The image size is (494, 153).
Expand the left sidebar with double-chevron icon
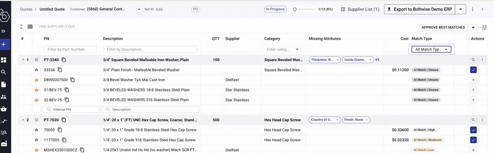(3, 31)
